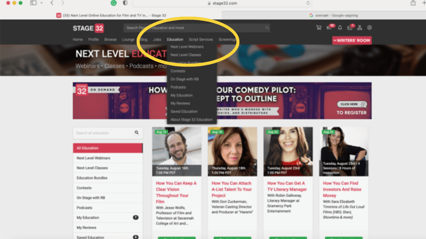This screenshot has height=239, width=426.
Task: Open the inbox tray icon in header
Action: 350,27
